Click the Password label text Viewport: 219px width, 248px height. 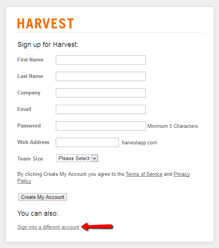click(x=29, y=126)
